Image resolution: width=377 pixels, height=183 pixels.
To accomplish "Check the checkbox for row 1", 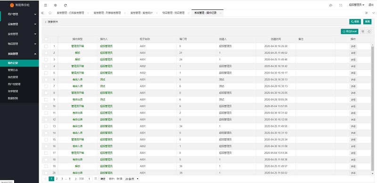I will tap(46, 46).
